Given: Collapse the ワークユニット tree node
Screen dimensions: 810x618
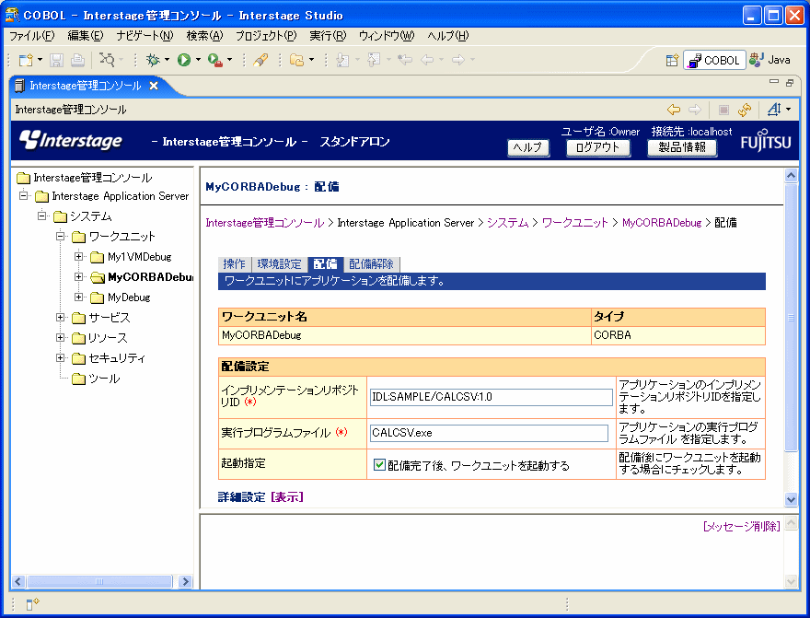Looking at the screenshot, I should pyautogui.click(x=61, y=236).
